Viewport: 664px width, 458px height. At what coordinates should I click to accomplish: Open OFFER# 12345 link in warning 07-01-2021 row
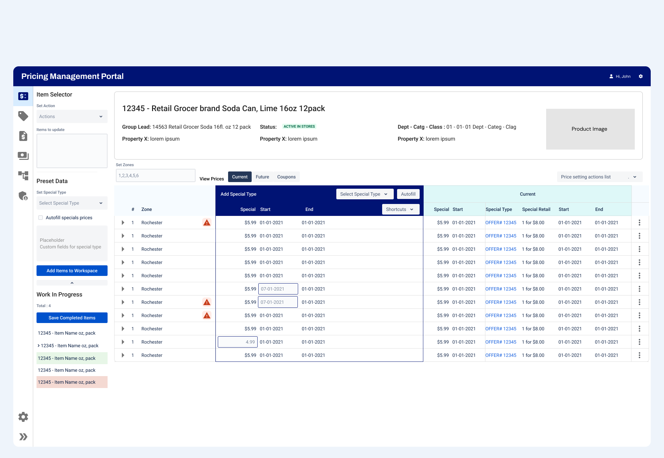pos(501,302)
